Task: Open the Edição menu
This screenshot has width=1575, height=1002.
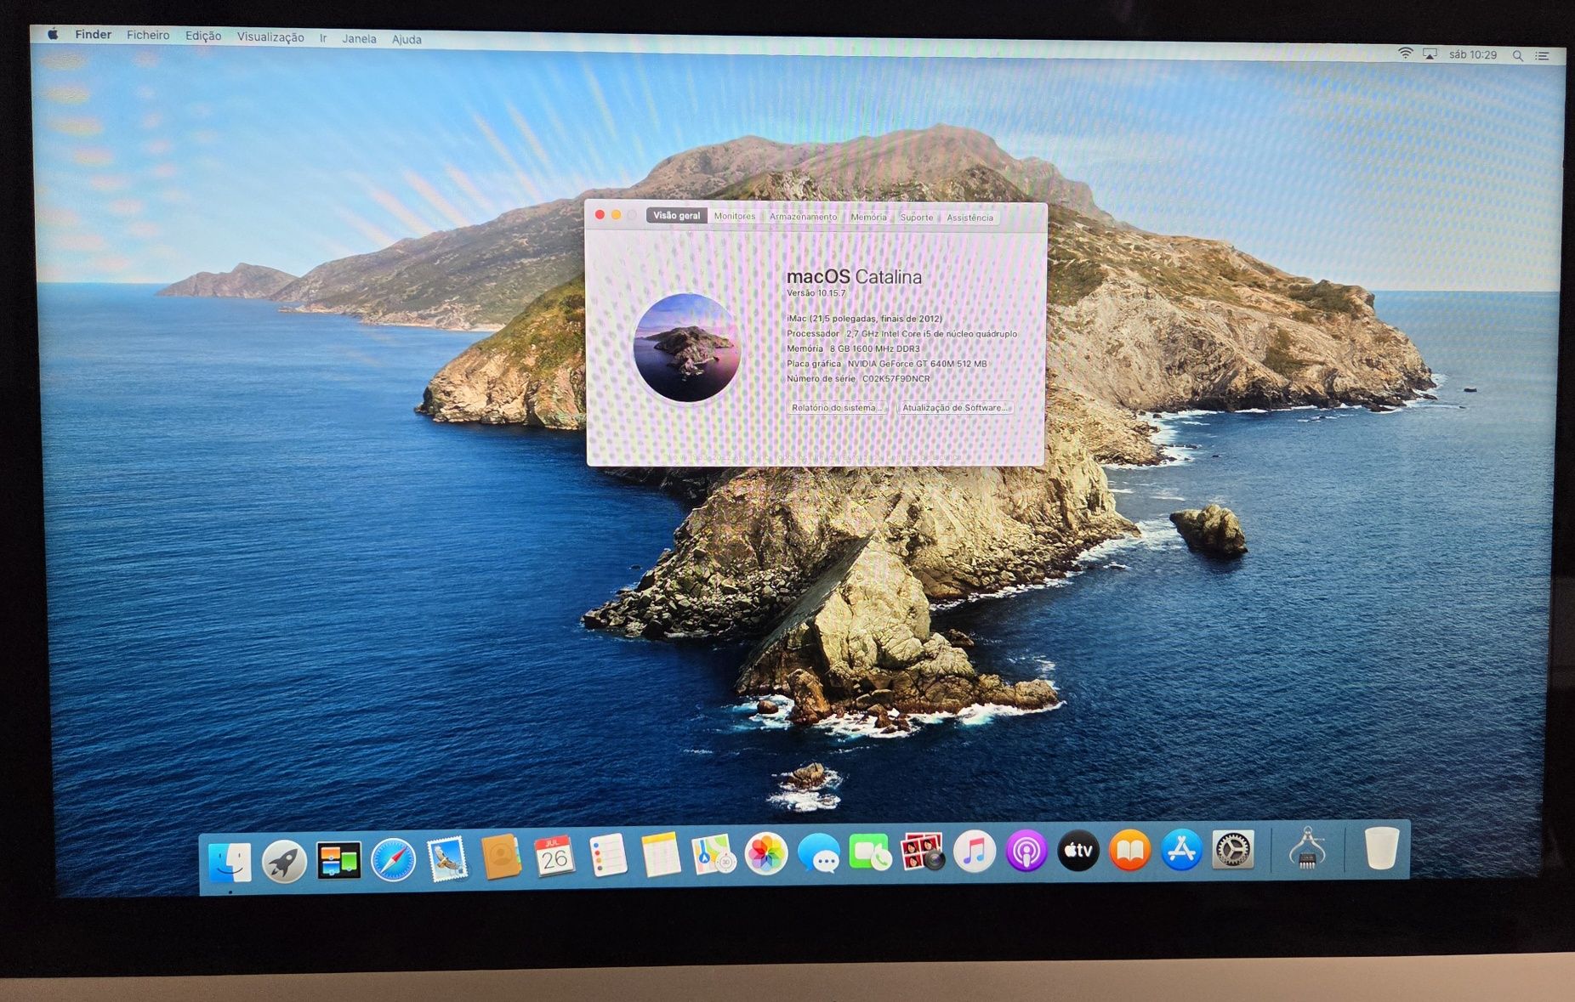Action: [203, 37]
